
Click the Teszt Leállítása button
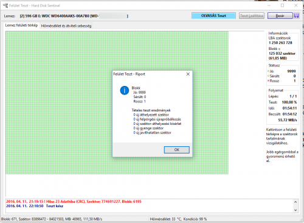click(252, 16)
